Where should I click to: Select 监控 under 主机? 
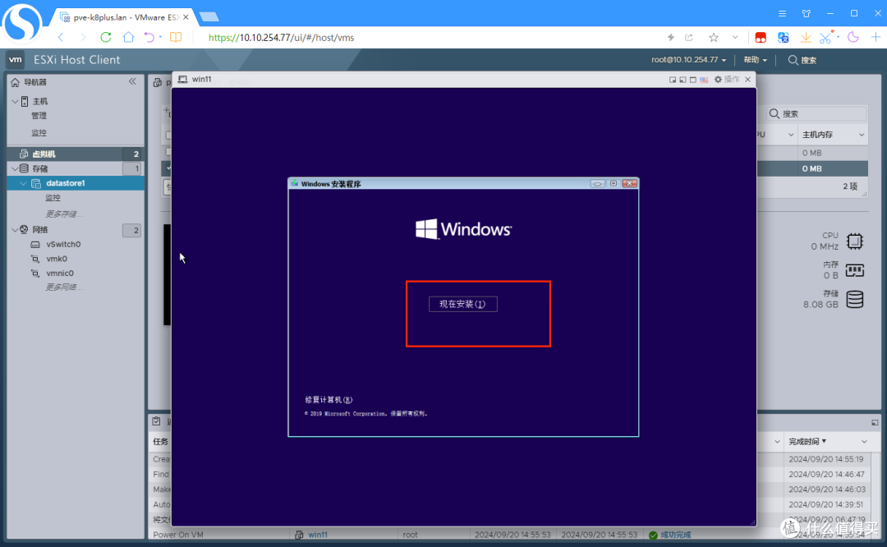pyautogui.click(x=39, y=133)
